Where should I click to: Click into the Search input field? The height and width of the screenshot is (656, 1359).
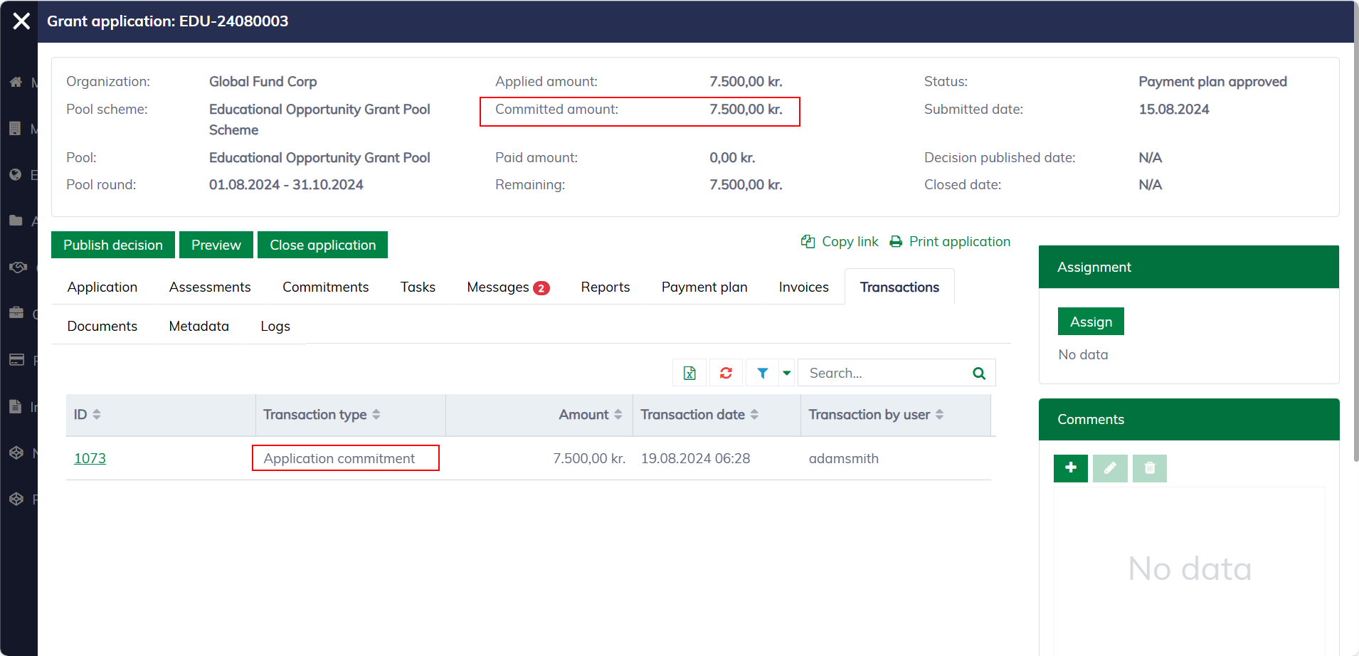click(x=882, y=373)
